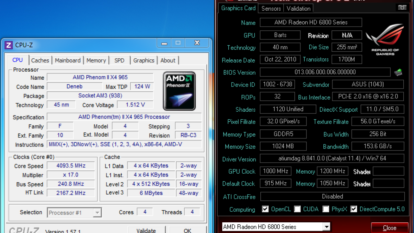Click the BIOS Version field 013.006.000.006.000000
414x233 pixels.
tap(325, 72)
